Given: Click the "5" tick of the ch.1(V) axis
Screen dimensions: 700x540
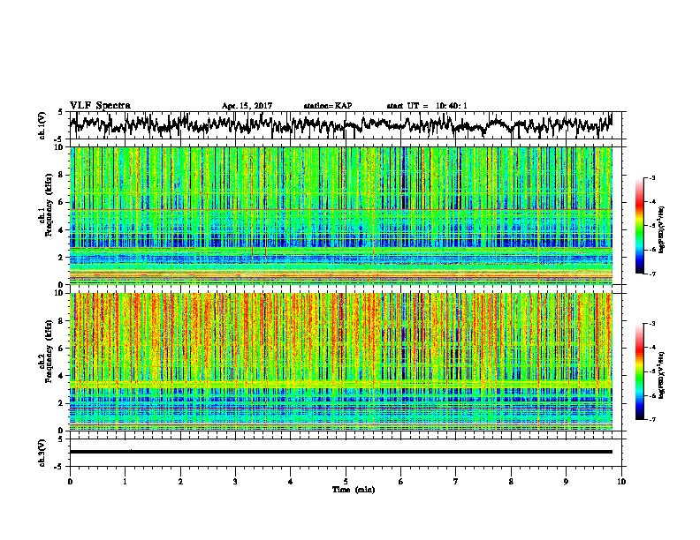Looking at the screenshot, I should [60, 112].
